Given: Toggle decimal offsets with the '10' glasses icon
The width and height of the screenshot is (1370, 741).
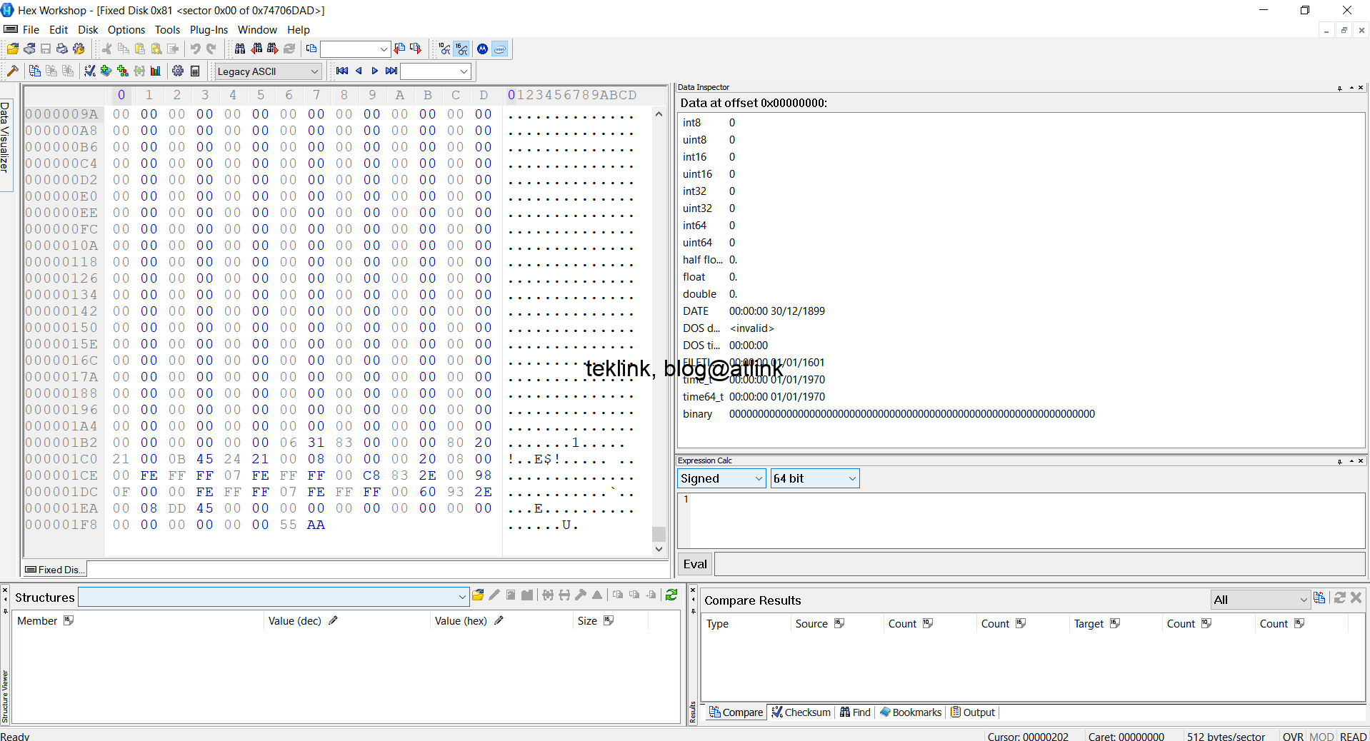Looking at the screenshot, I should 445,49.
